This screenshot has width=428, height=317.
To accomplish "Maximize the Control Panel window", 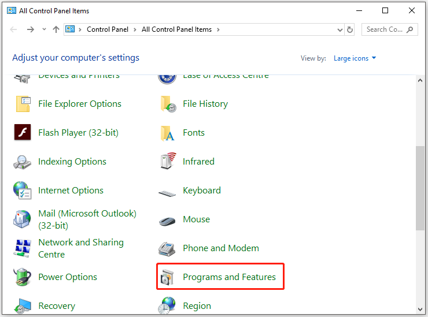I will point(385,10).
